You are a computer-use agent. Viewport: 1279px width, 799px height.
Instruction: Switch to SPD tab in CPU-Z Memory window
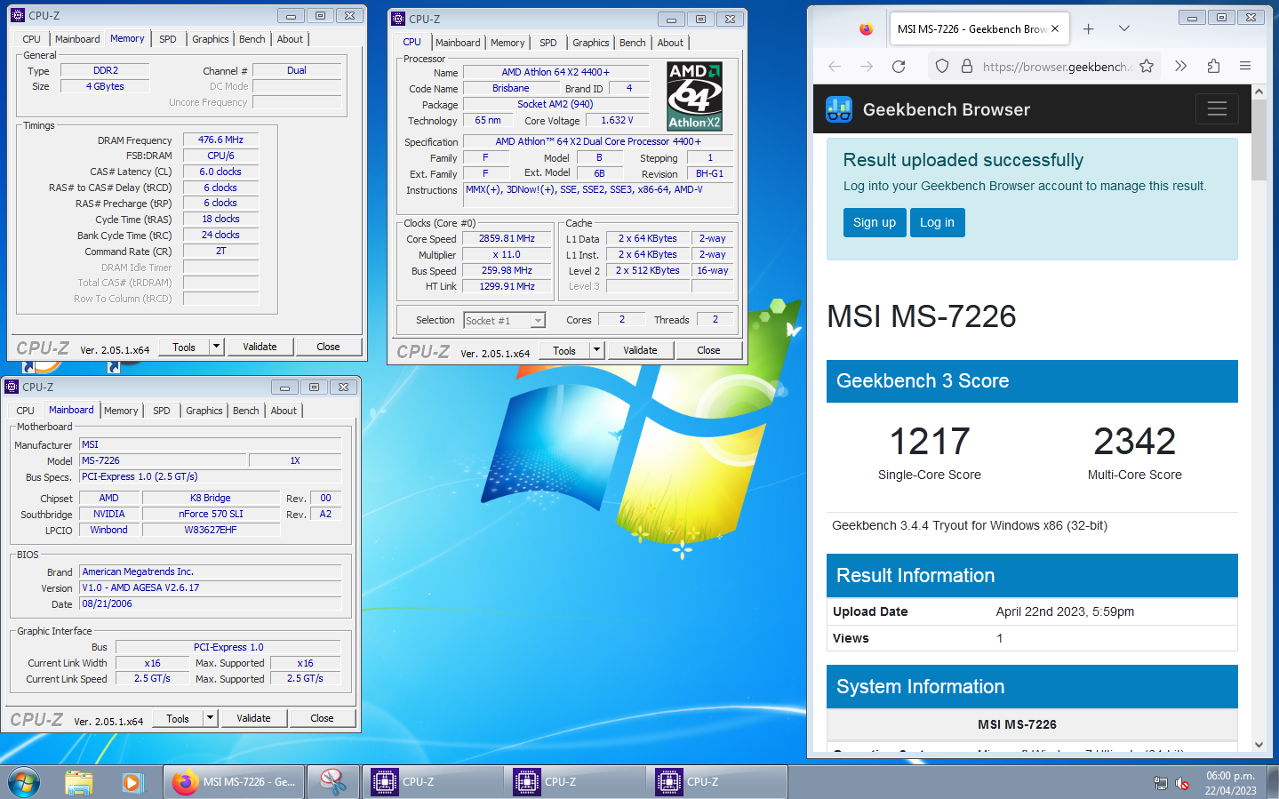168,39
